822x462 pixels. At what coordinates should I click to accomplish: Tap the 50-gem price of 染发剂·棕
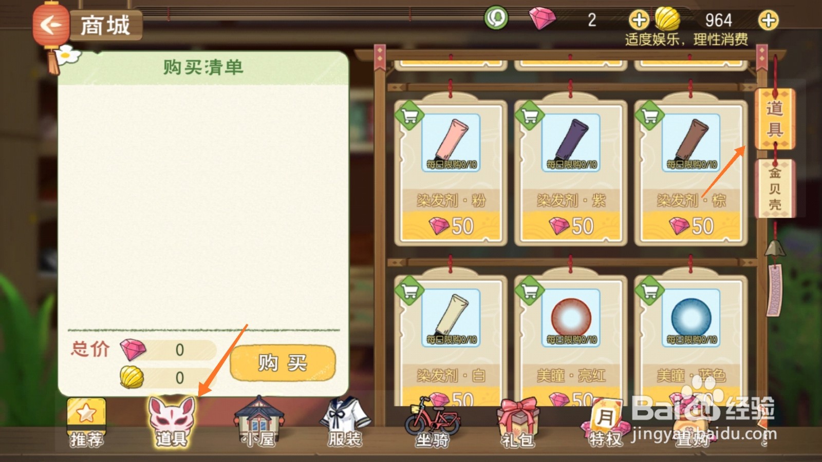[x=691, y=226]
